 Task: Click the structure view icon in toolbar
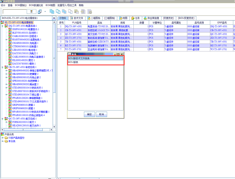[x=40, y=12]
